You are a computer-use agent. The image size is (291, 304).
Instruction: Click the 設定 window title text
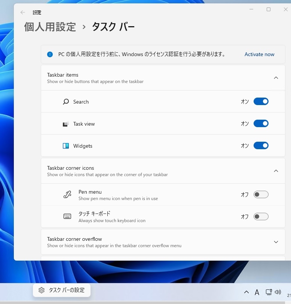click(37, 13)
